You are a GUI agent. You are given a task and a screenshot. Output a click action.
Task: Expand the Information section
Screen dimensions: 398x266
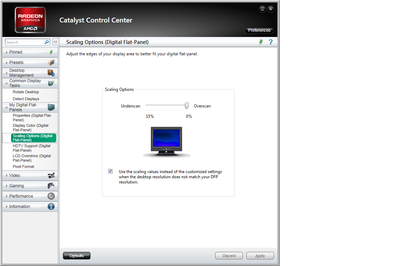(x=7, y=206)
